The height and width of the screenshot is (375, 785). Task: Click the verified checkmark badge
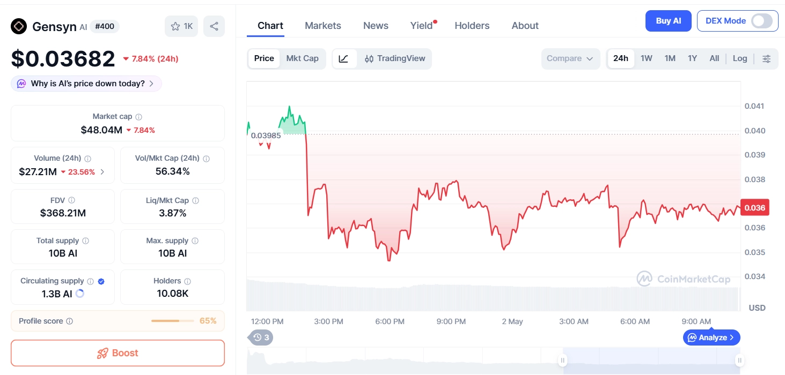[101, 281]
